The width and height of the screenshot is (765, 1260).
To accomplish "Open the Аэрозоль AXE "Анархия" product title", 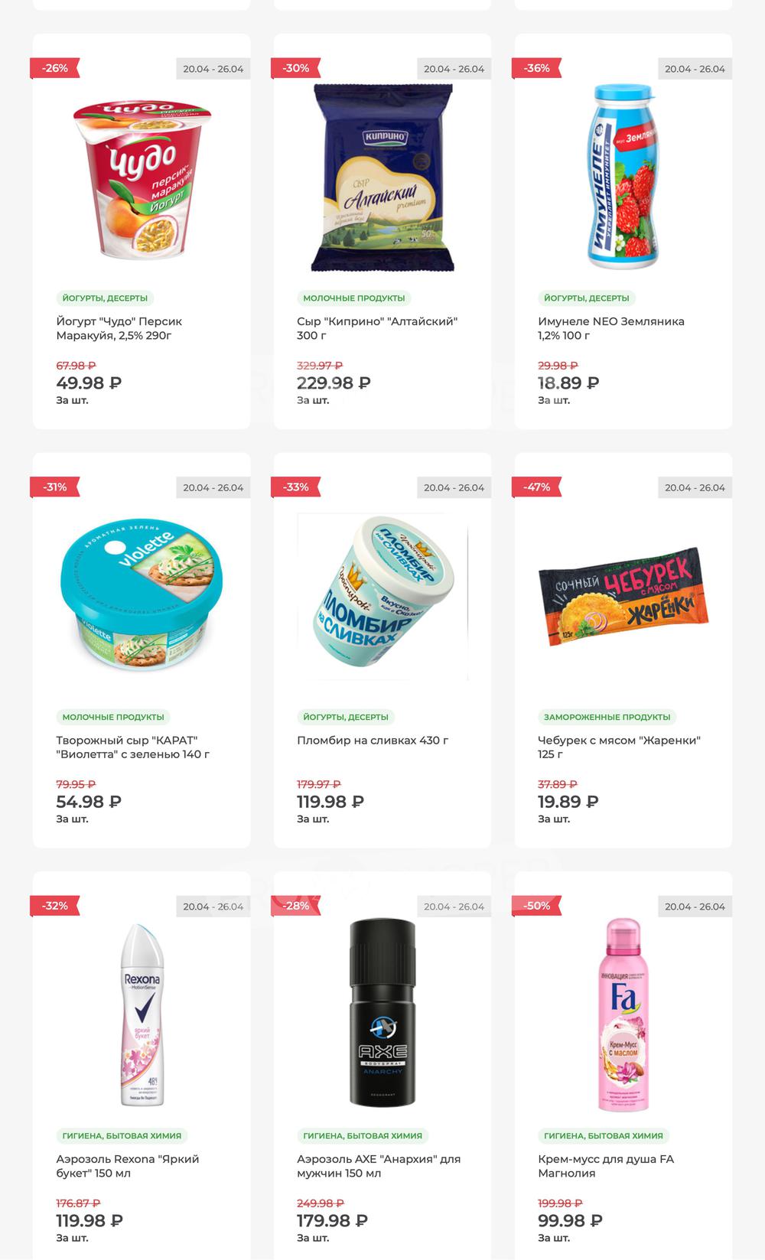I will [379, 1166].
